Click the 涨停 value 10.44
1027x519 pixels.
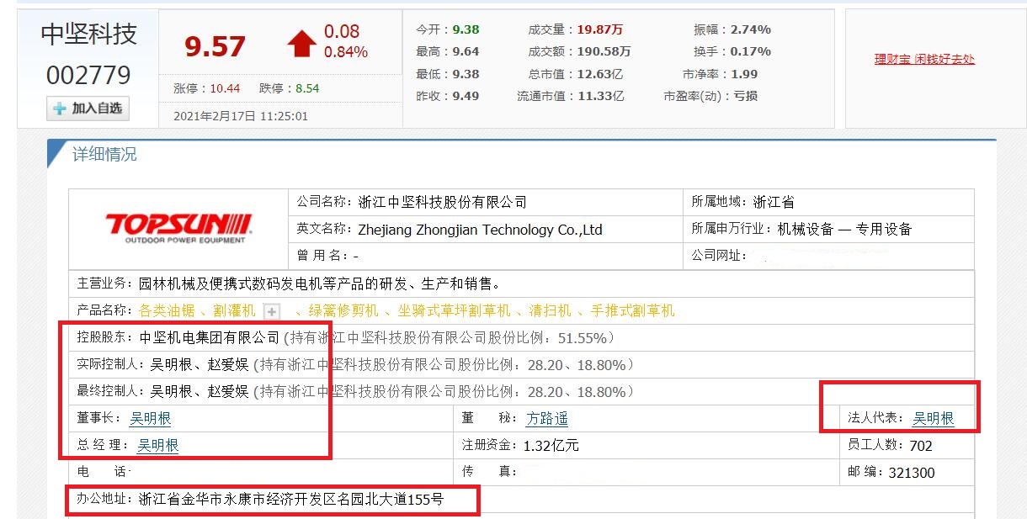(x=225, y=88)
